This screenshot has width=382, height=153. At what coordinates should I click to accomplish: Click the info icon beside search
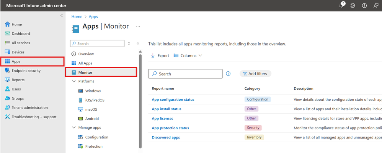[228, 74]
